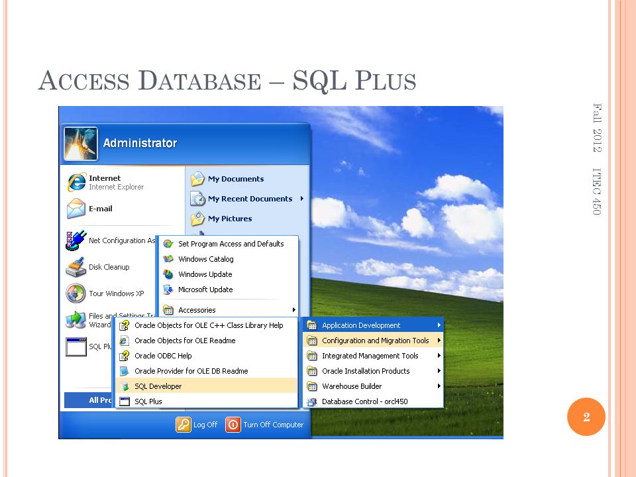
Task: Click Set Program Access and Defaults icon
Action: tap(168, 244)
